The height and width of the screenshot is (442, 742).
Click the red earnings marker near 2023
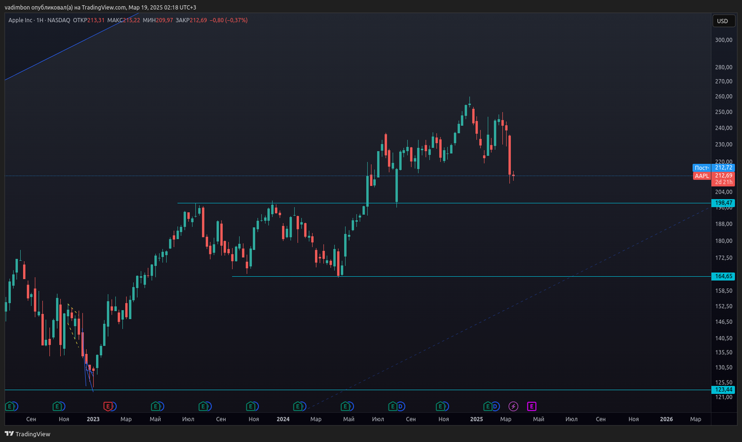(x=107, y=406)
